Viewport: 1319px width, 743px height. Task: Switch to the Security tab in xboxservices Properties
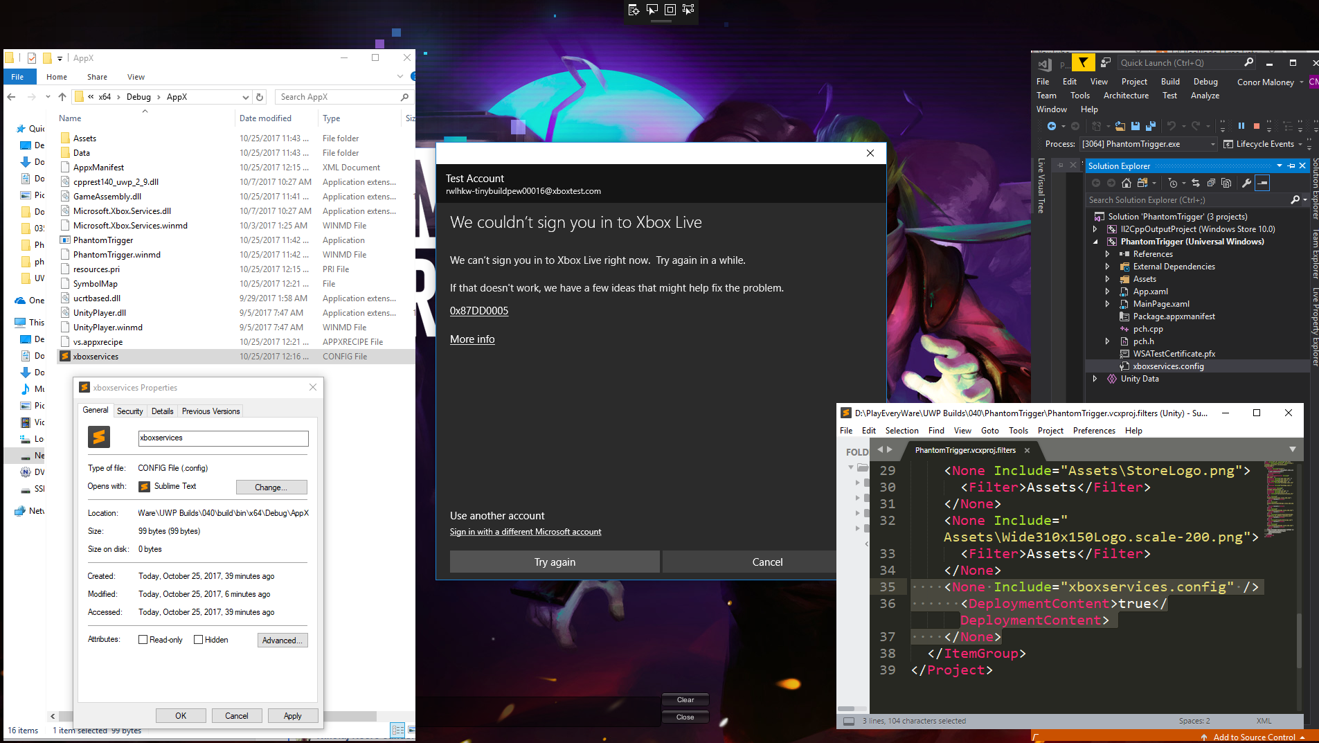click(x=130, y=411)
